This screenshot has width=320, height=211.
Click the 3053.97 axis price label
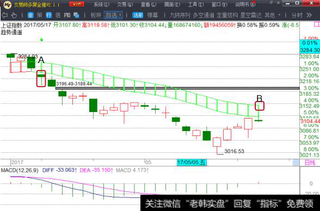coord(309,142)
